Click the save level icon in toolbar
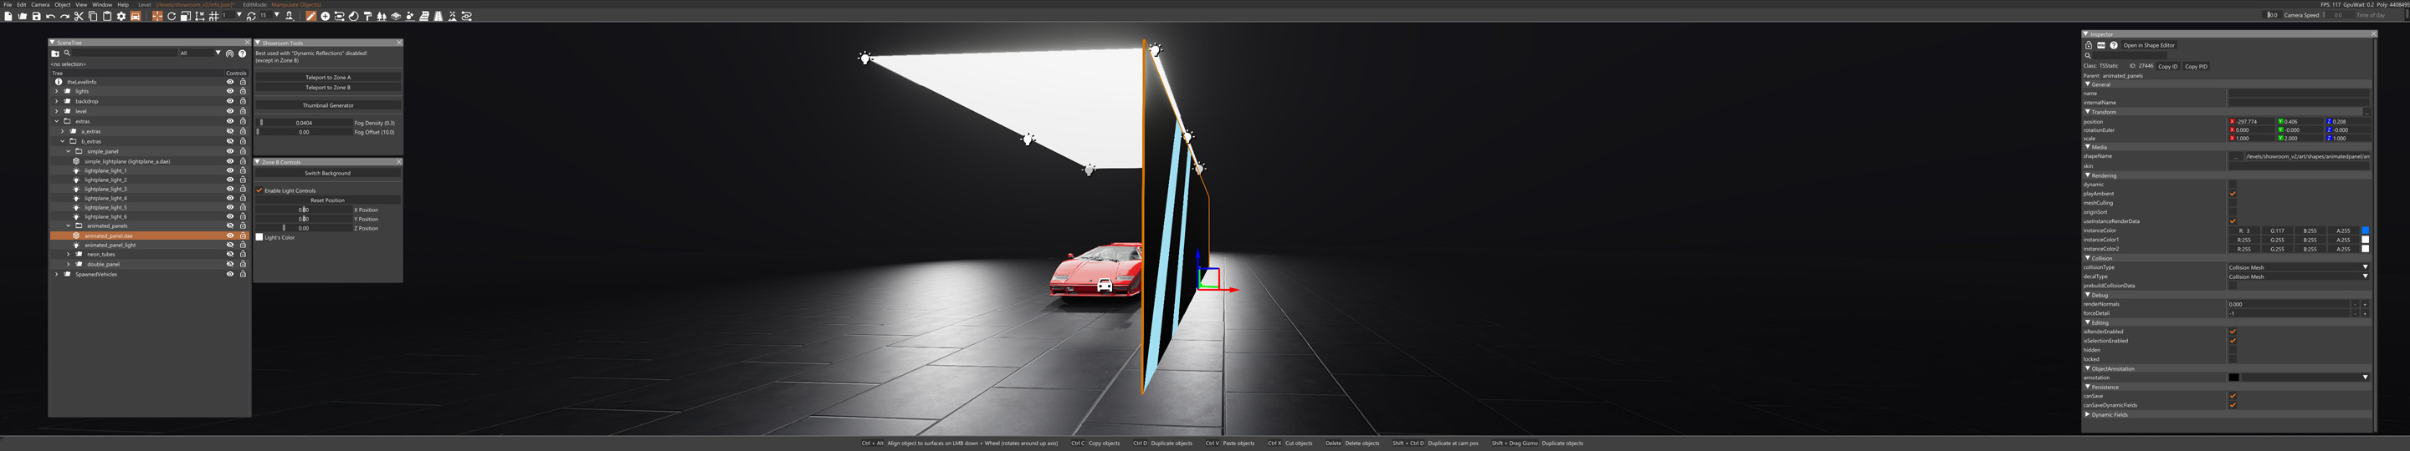The image size is (2410, 451). (x=37, y=16)
